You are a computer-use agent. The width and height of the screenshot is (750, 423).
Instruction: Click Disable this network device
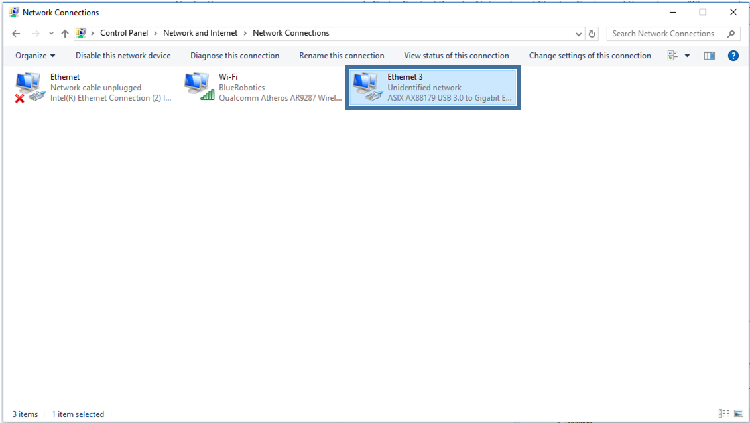tap(123, 56)
